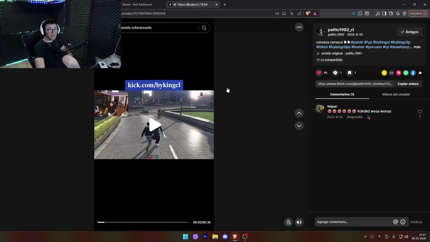Open the Windows Start menu

tap(185, 237)
